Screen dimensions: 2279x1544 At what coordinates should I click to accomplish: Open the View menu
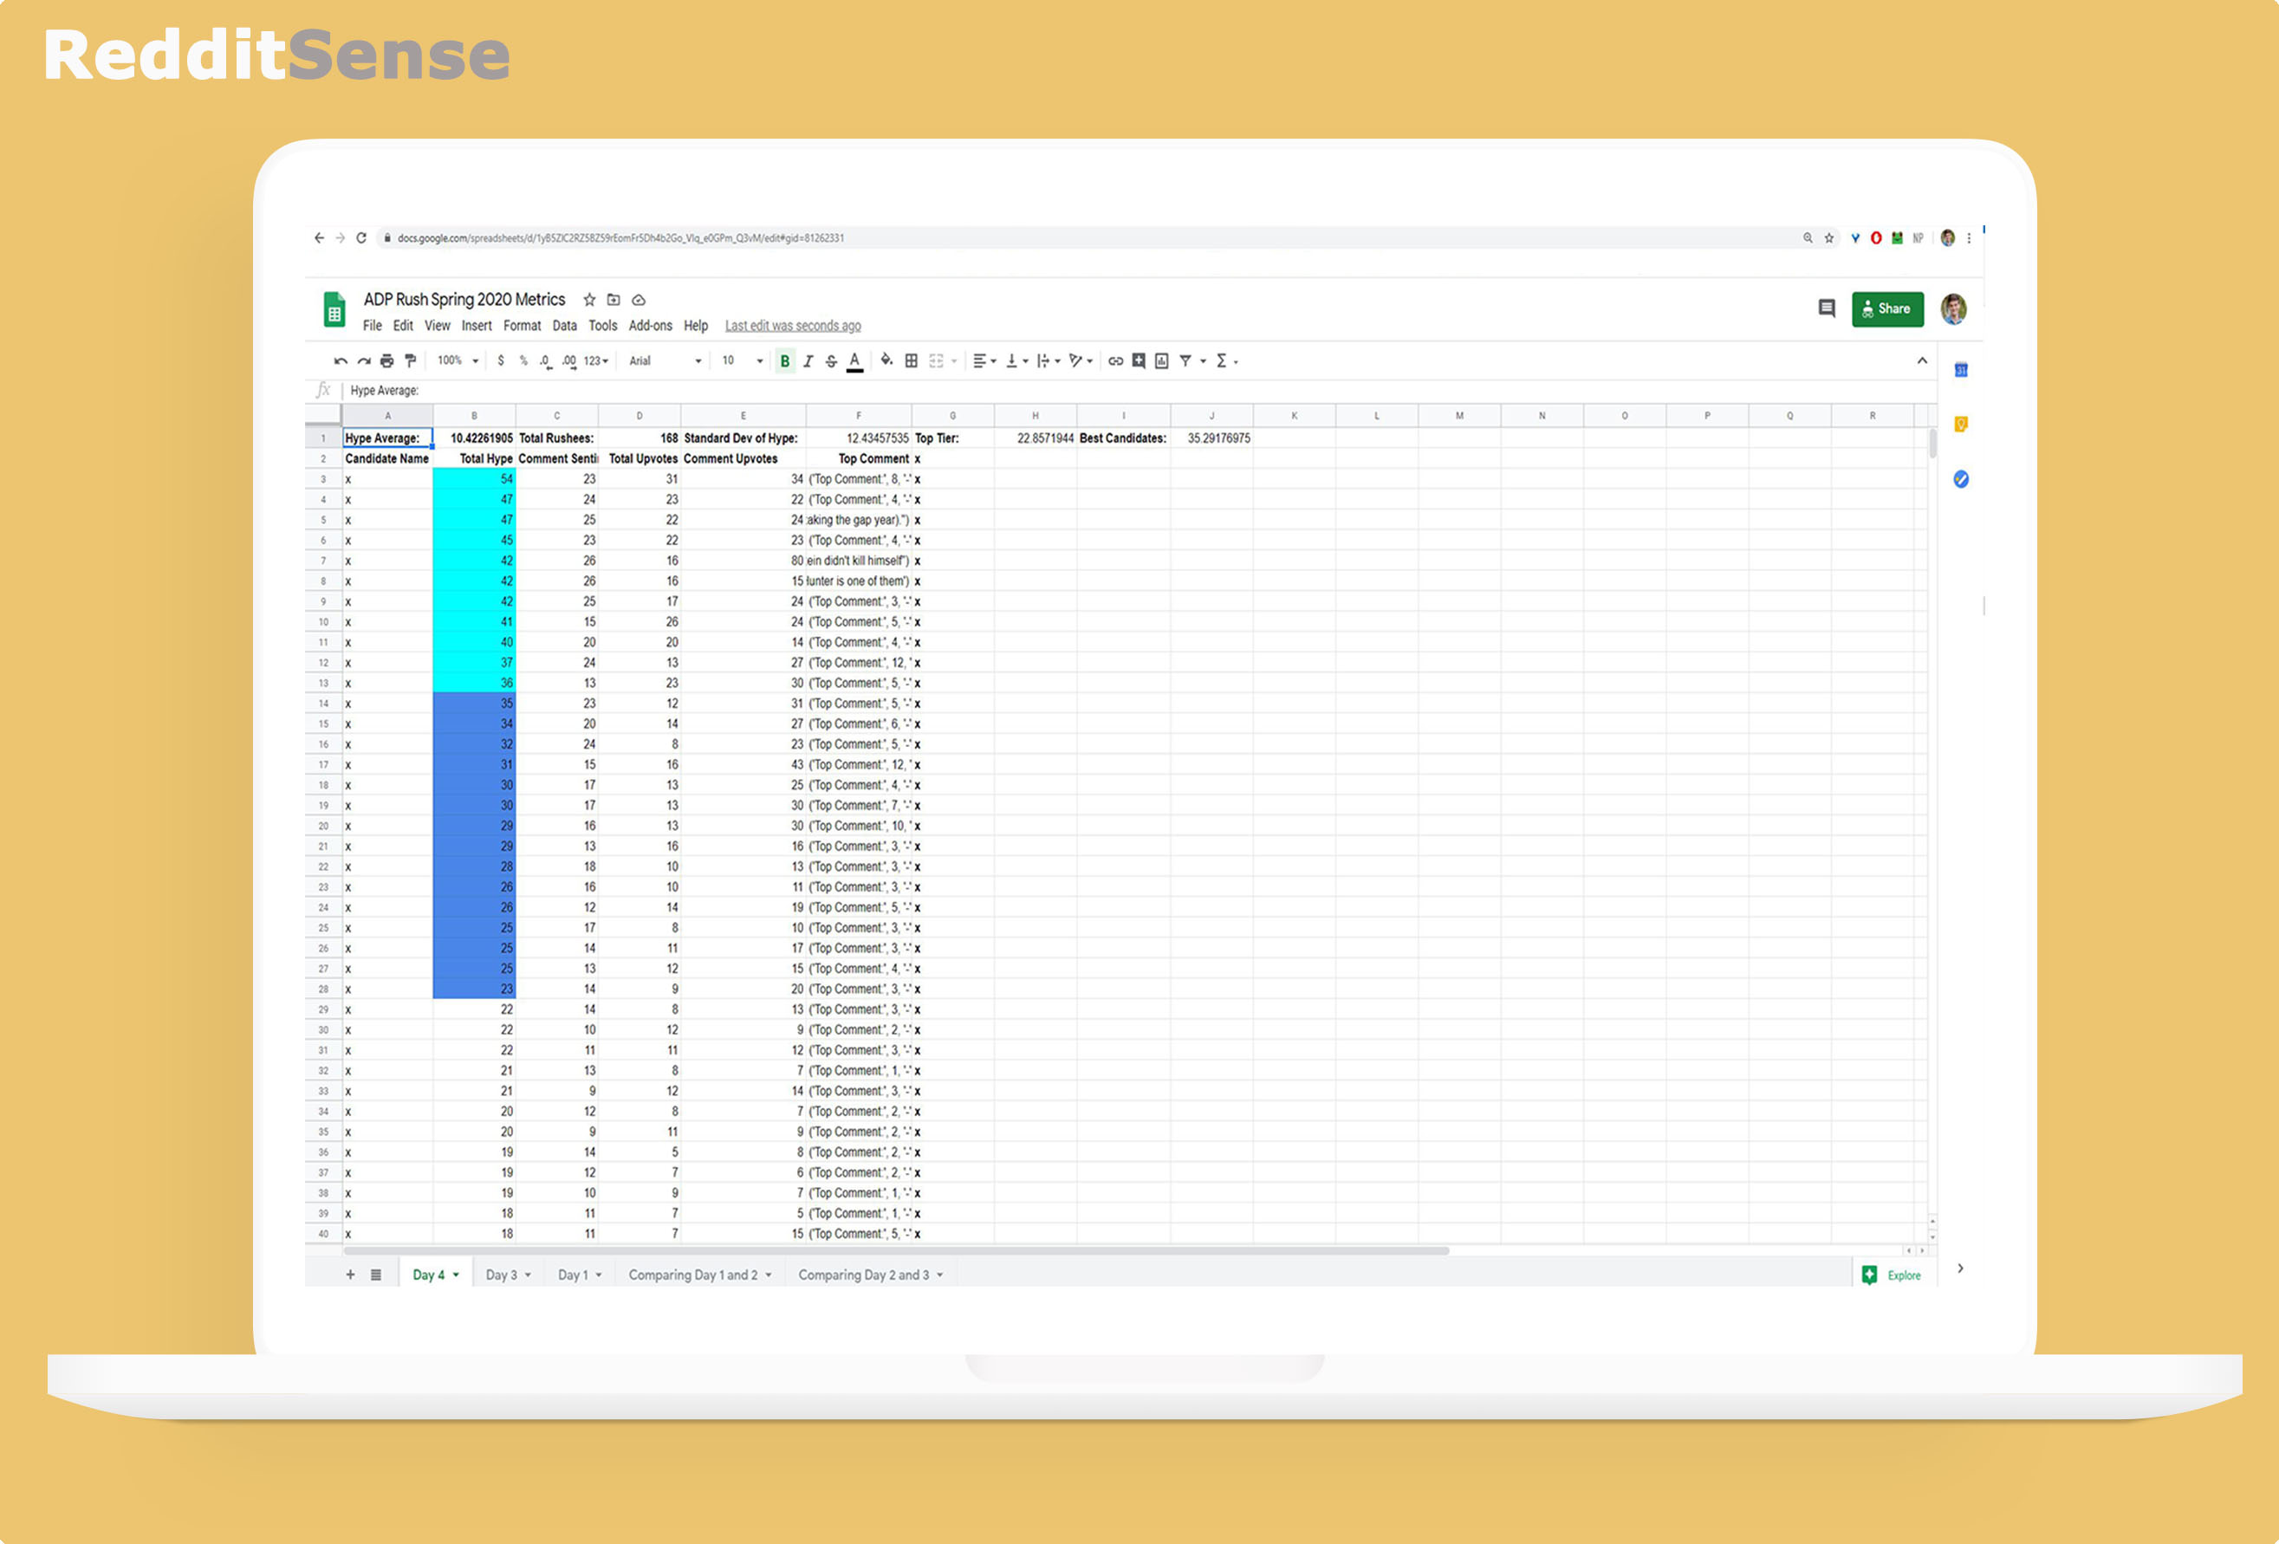pos(438,326)
